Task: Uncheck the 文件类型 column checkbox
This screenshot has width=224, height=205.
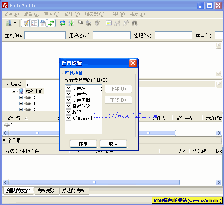Action: pos(69,100)
